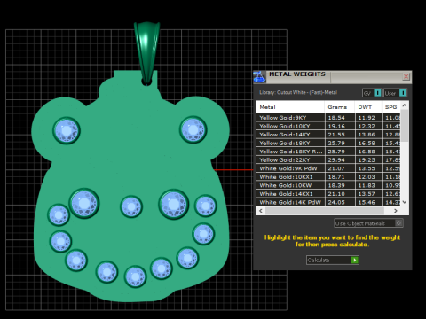Click the 19.25 DWT value
The width and height of the screenshot is (426, 319).
click(367, 160)
